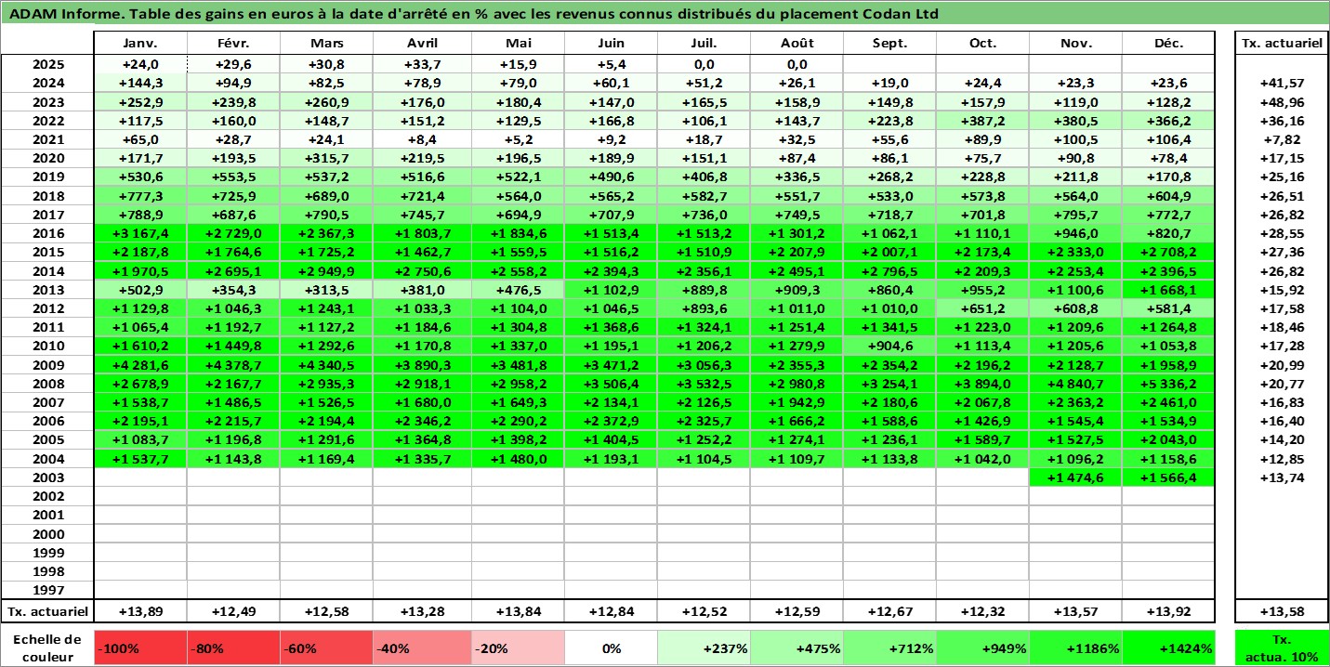
Task: Click the +13,89 bottom rate for Janv.
Action: click(x=140, y=611)
